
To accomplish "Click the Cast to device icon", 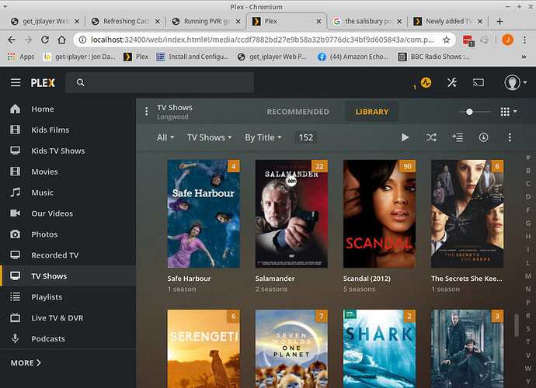I will (479, 82).
